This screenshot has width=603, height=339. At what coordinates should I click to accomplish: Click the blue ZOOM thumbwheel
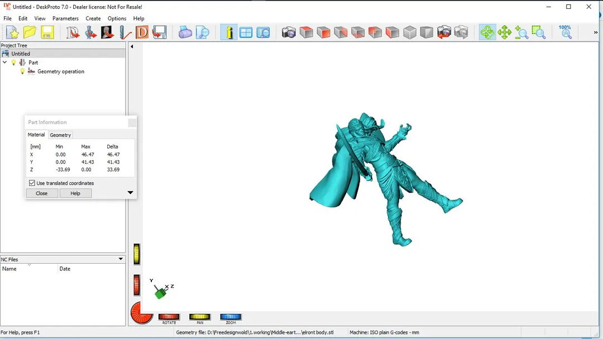[x=231, y=317]
